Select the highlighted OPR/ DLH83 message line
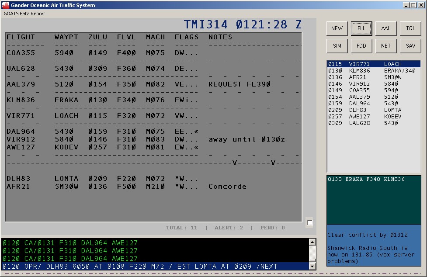 pyautogui.click(x=155, y=267)
